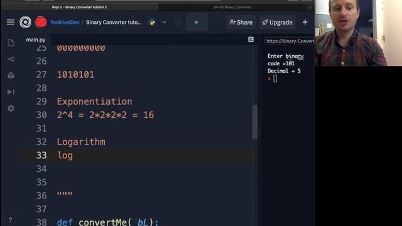Open the RedHenDev profile link
This screenshot has width=402, height=226.
tap(65, 23)
